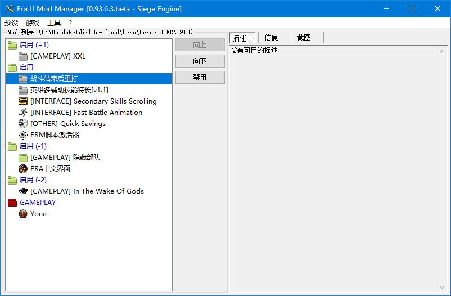451x296 pixels.
Task: Select the [GAMEPLAY] 隐藏部队 mod
Action: click(65, 158)
